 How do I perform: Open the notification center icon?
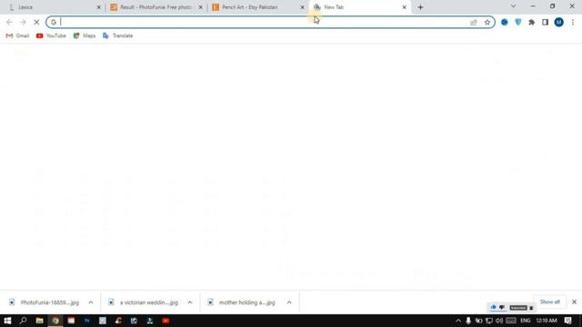pyautogui.click(x=567, y=321)
